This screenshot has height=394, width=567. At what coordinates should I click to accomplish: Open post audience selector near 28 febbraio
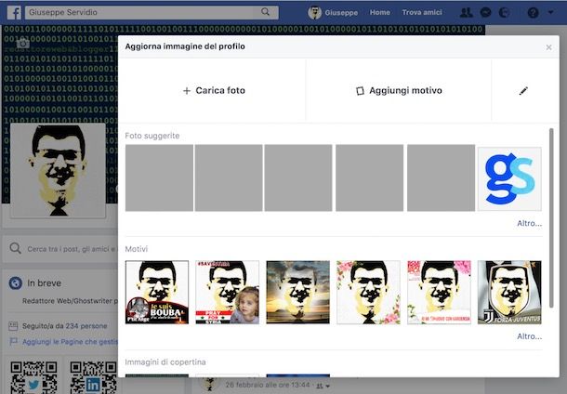point(323,386)
